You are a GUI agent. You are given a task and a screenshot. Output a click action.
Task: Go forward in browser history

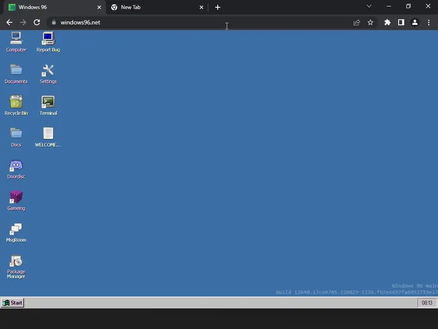pyautogui.click(x=23, y=22)
